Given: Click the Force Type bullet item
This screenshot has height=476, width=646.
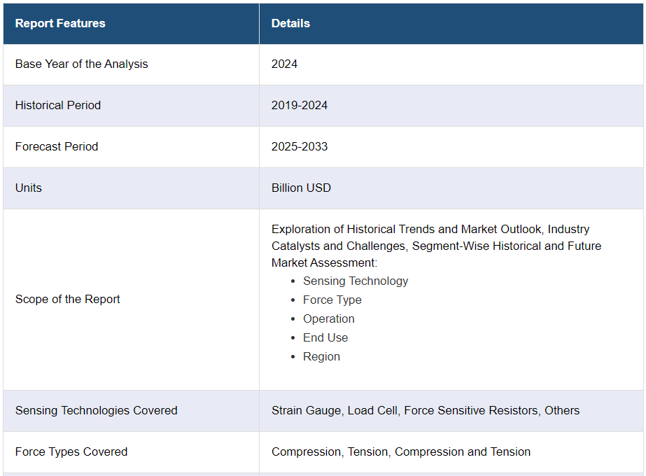Looking at the screenshot, I should click(x=332, y=300).
